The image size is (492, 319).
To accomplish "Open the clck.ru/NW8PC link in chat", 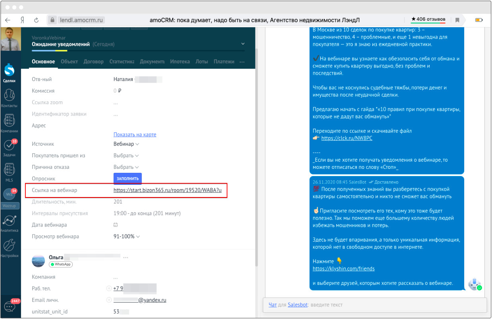I will (x=347, y=138).
